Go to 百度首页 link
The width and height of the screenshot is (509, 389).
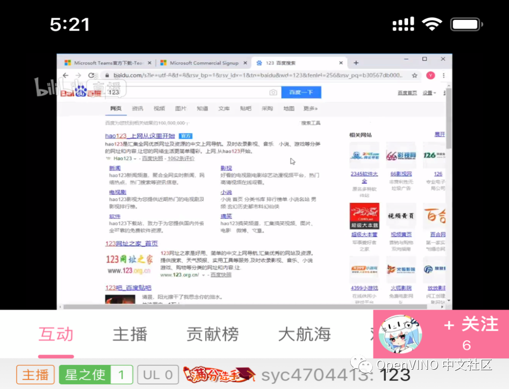click(x=407, y=93)
